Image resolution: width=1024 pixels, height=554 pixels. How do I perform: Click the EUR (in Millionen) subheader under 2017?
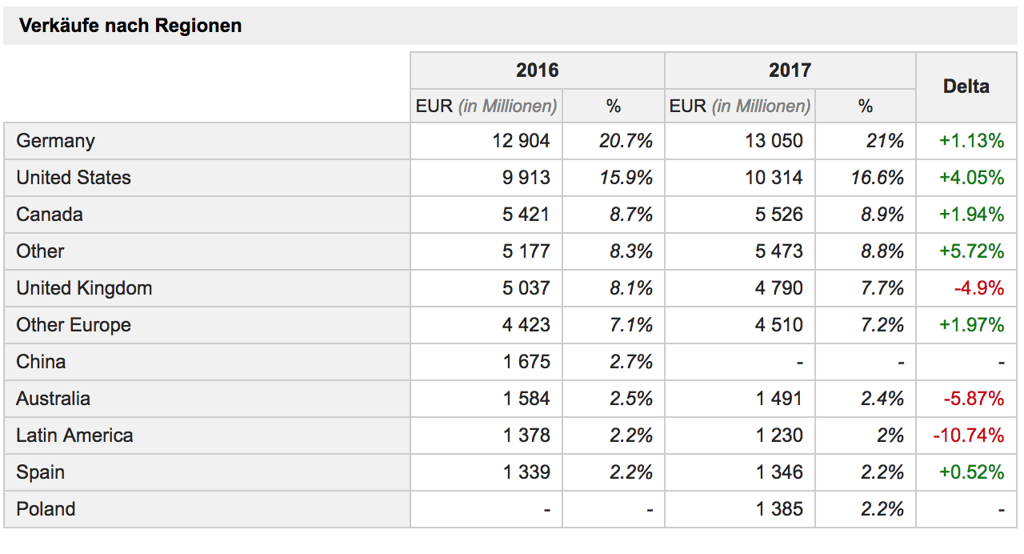coord(739,106)
